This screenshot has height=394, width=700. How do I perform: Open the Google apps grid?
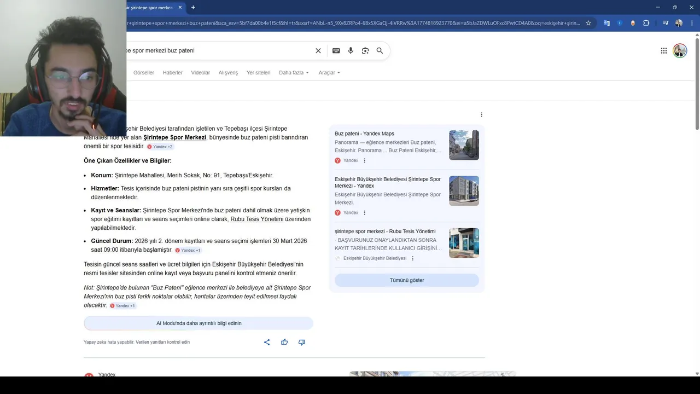[x=664, y=50]
